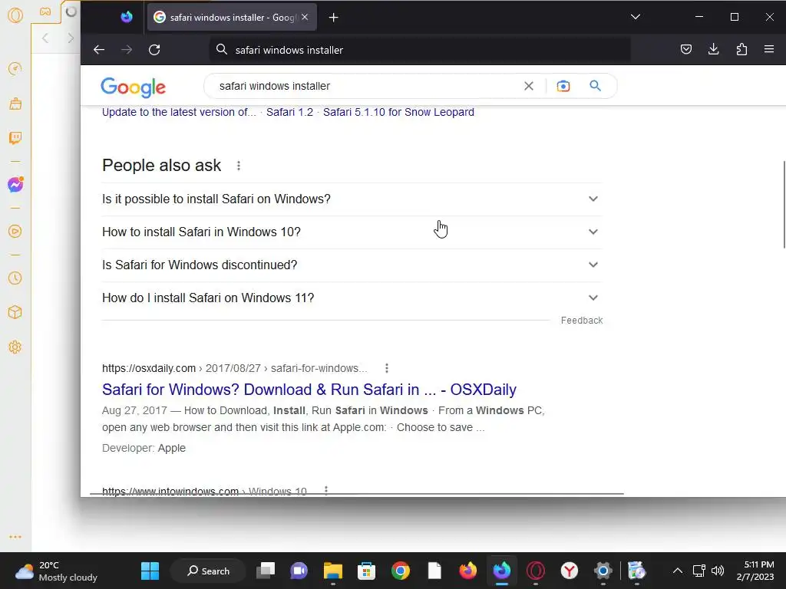The width and height of the screenshot is (786, 589).
Task: Open Opera browser from taskbar
Action: [x=535, y=571]
